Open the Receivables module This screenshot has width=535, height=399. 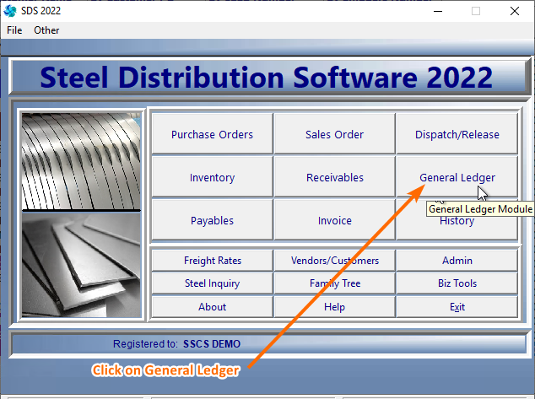[334, 177]
